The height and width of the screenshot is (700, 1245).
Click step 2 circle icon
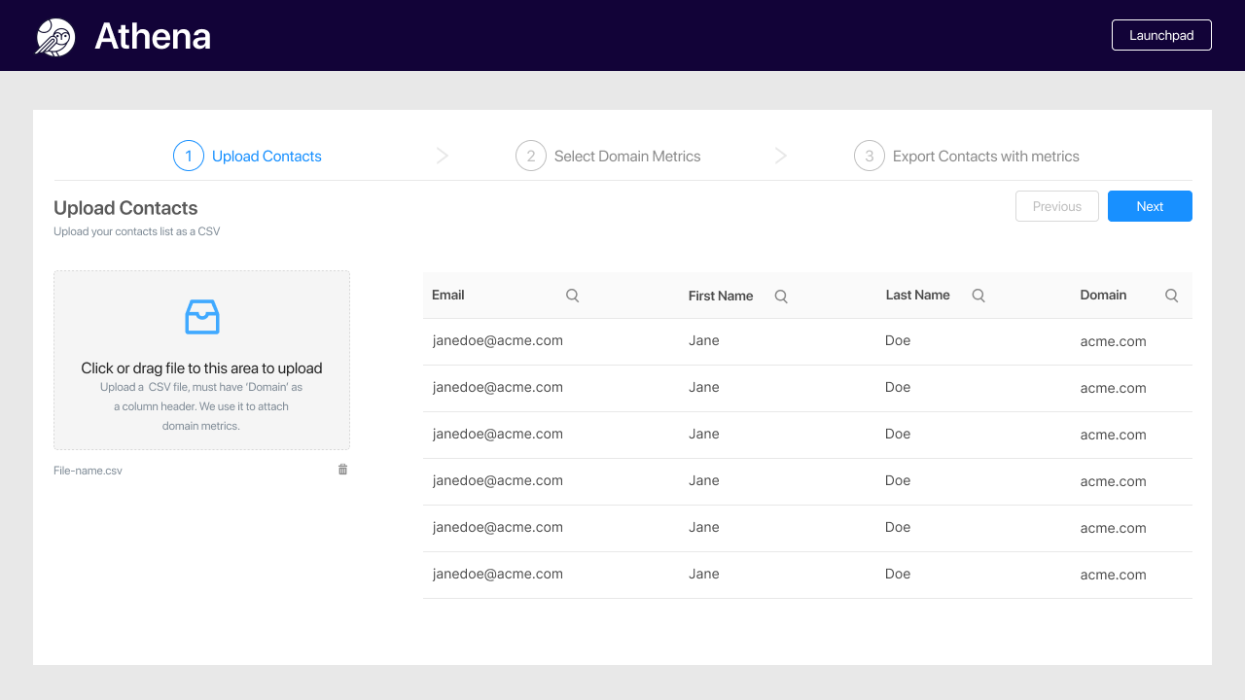(x=531, y=156)
